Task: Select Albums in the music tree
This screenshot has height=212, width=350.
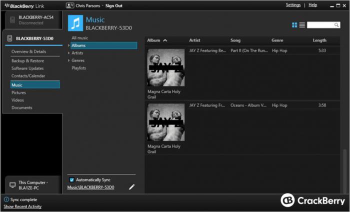Action: pos(104,45)
